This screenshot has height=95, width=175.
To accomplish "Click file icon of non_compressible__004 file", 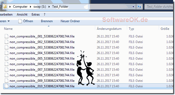I will (6, 53).
